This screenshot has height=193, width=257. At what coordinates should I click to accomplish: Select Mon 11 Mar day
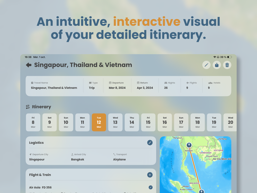click(82, 122)
